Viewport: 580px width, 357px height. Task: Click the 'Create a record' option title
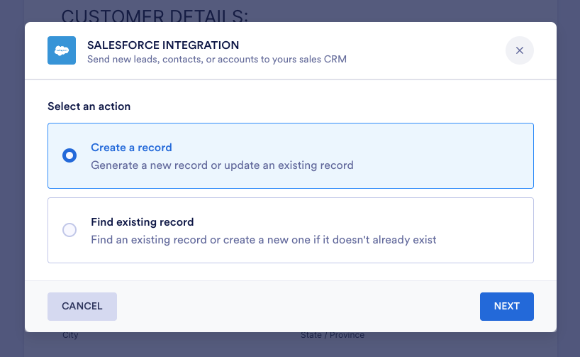[x=131, y=148]
